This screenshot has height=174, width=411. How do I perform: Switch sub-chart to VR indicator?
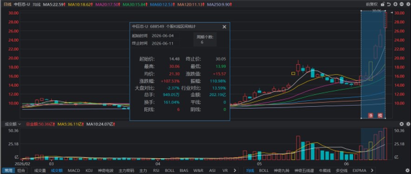(x=225, y=171)
